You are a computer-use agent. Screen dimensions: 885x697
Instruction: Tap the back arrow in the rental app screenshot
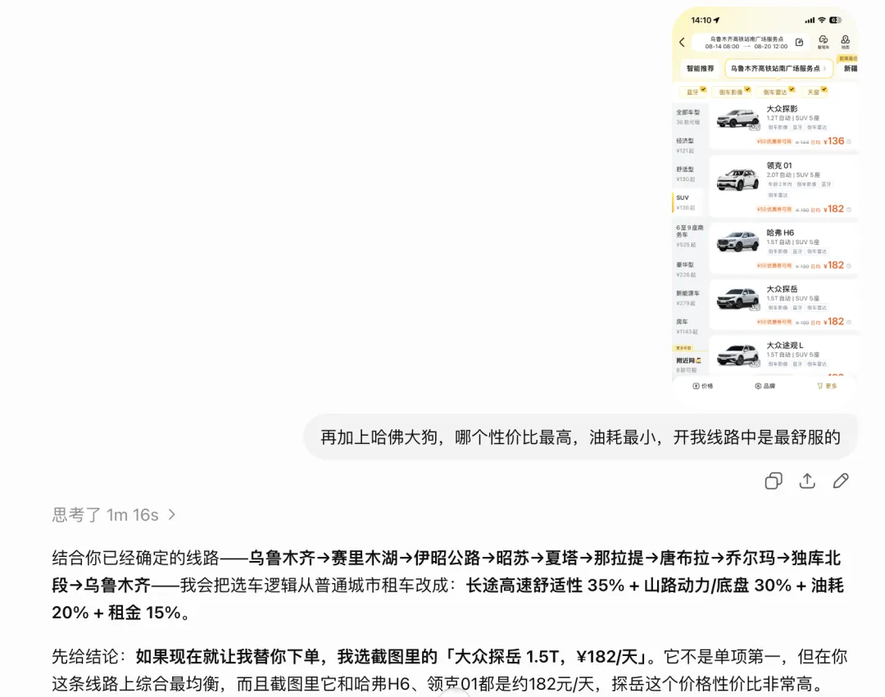coord(682,43)
